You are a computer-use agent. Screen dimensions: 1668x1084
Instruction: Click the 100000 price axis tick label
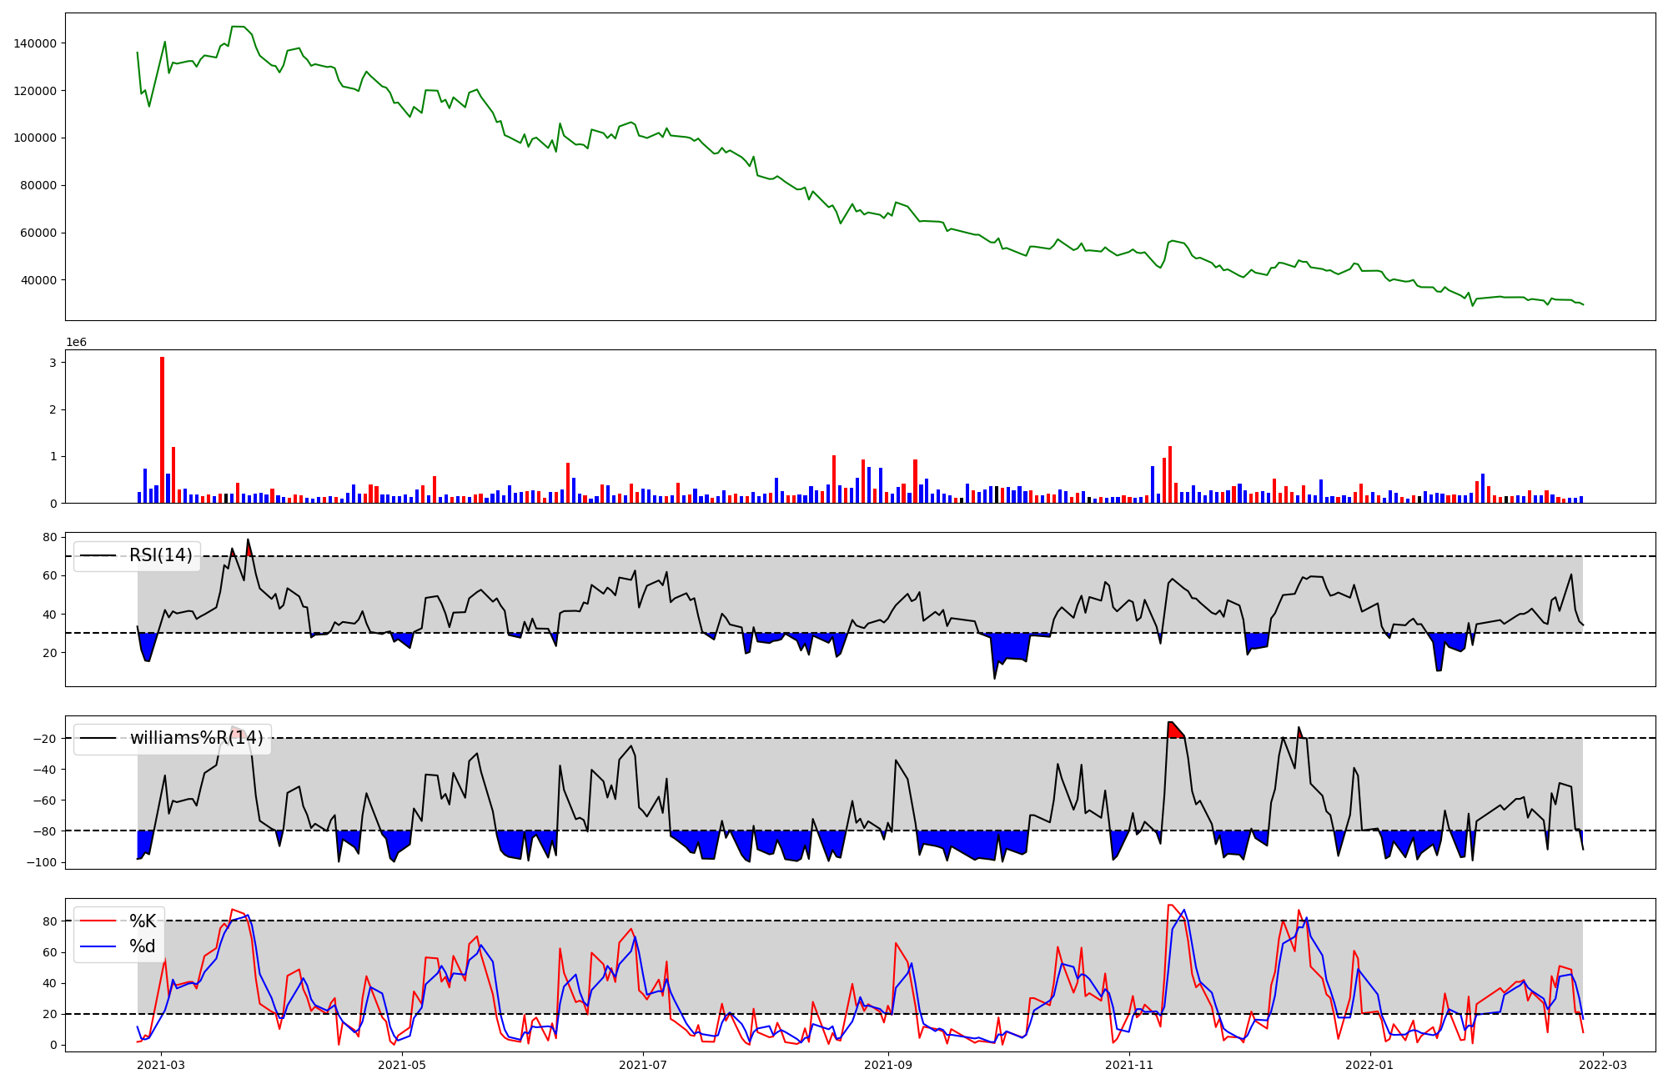tap(35, 138)
